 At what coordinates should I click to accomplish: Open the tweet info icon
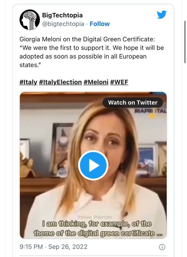point(162,247)
